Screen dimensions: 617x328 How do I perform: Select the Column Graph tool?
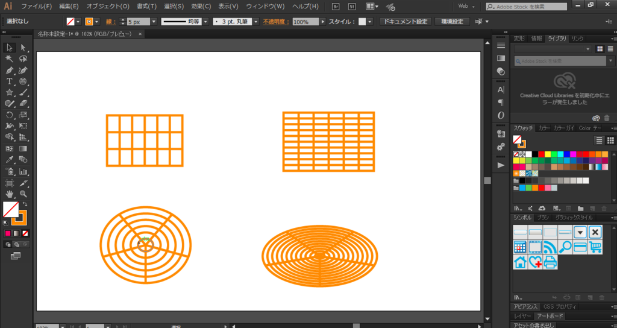click(x=23, y=172)
